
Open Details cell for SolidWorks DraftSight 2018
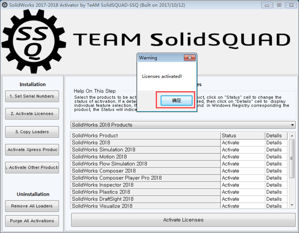pyautogui.click(x=276, y=199)
